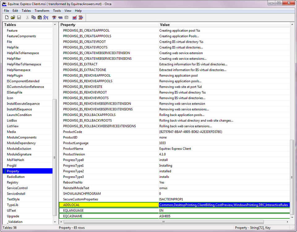Viewport: 297px width, 232px height.
Task: Click the Orca icon in the title bar
Action: tap(4, 4)
